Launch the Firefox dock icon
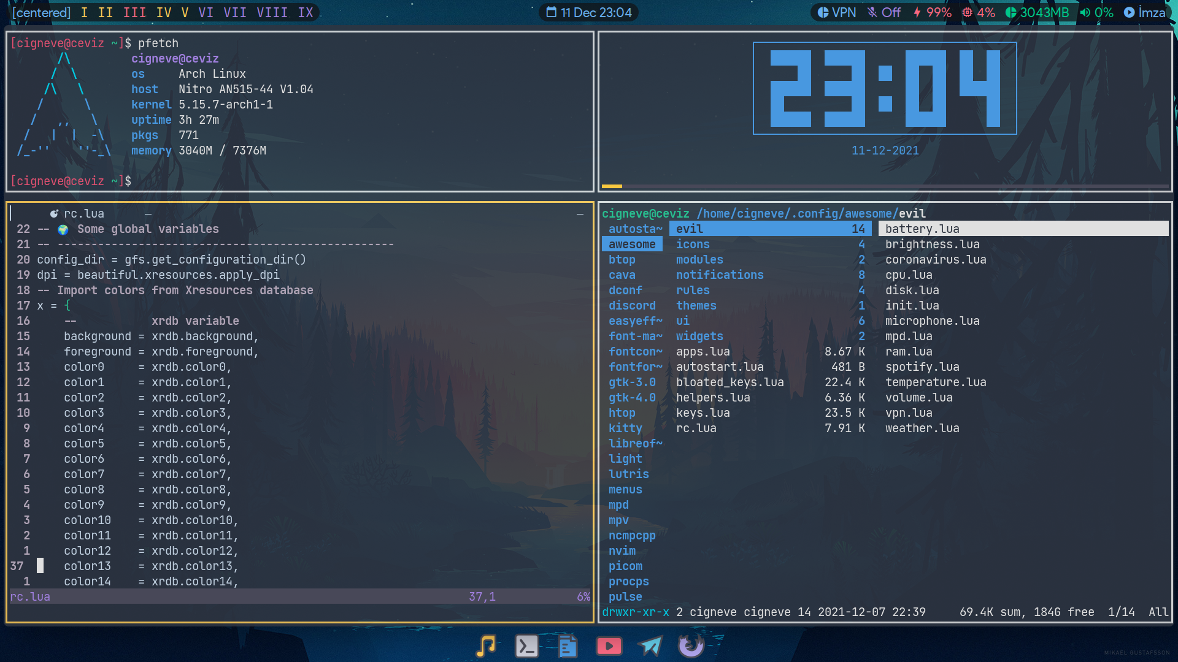 pyautogui.click(x=691, y=646)
